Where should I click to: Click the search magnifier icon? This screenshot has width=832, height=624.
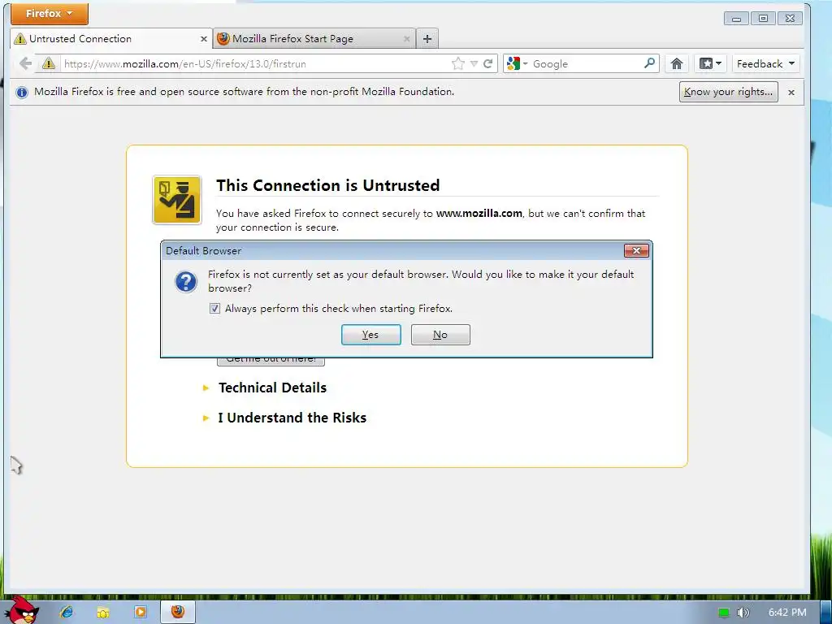649,63
